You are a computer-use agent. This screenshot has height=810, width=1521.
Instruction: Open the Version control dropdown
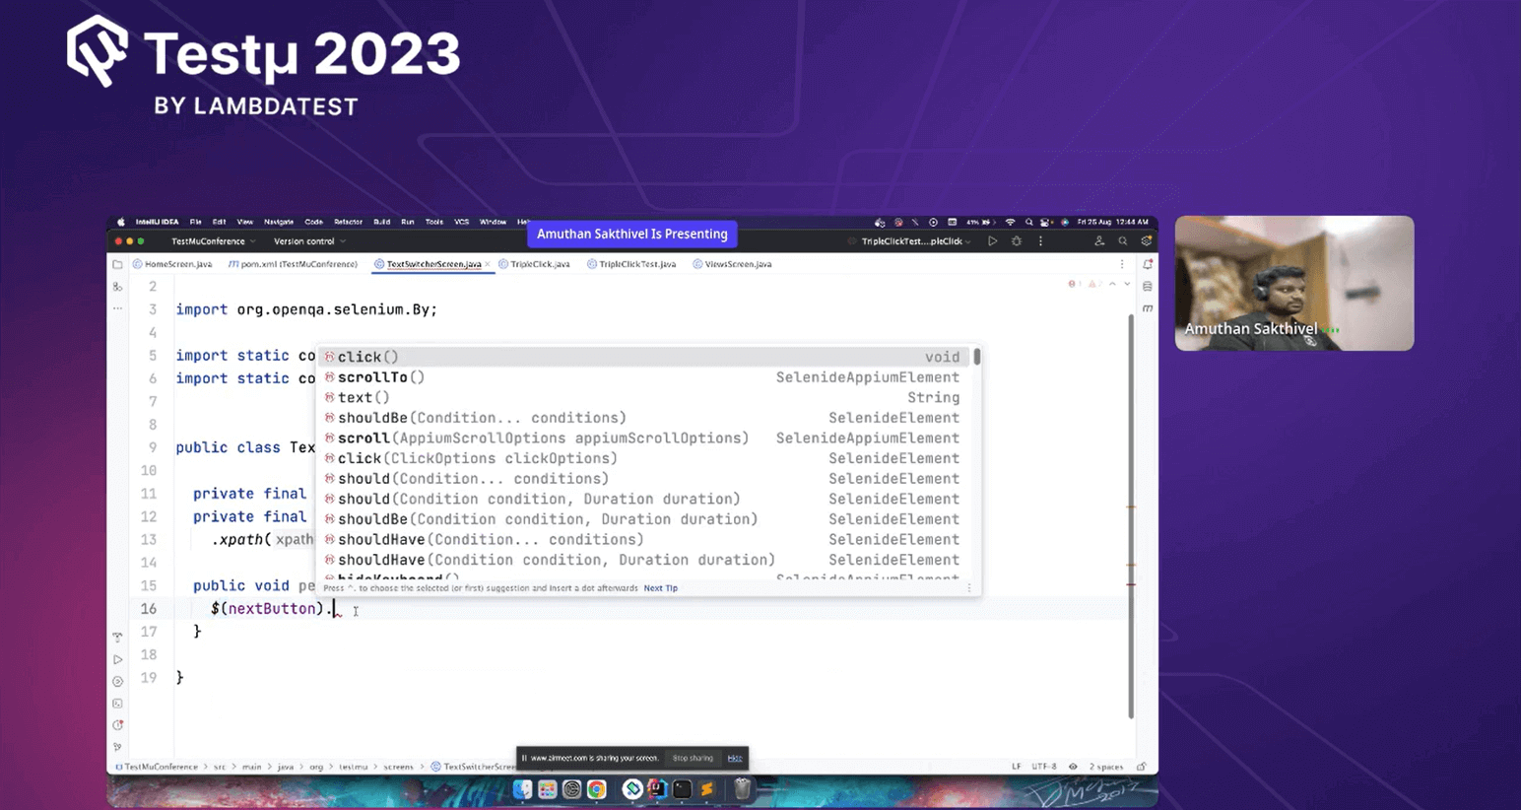(309, 241)
